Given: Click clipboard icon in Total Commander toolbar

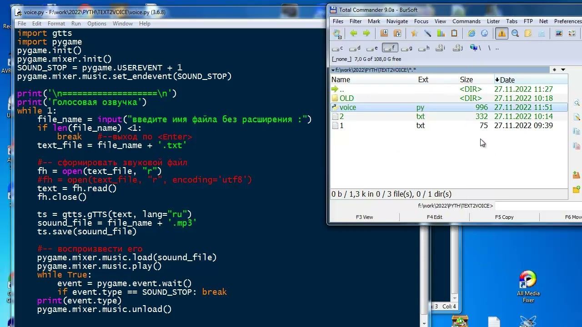Looking at the screenshot, I should (x=454, y=33).
